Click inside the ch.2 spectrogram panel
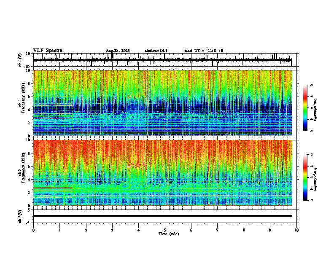334x258 pixels. (x=163, y=173)
